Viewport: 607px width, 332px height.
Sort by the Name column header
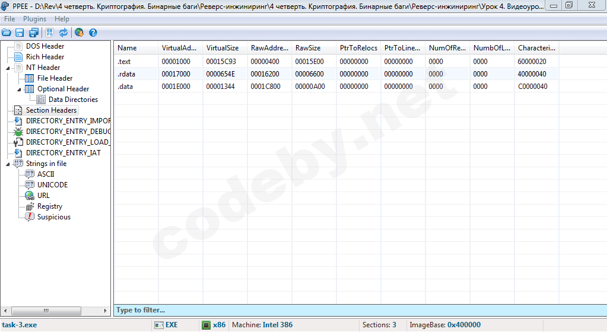pos(136,48)
